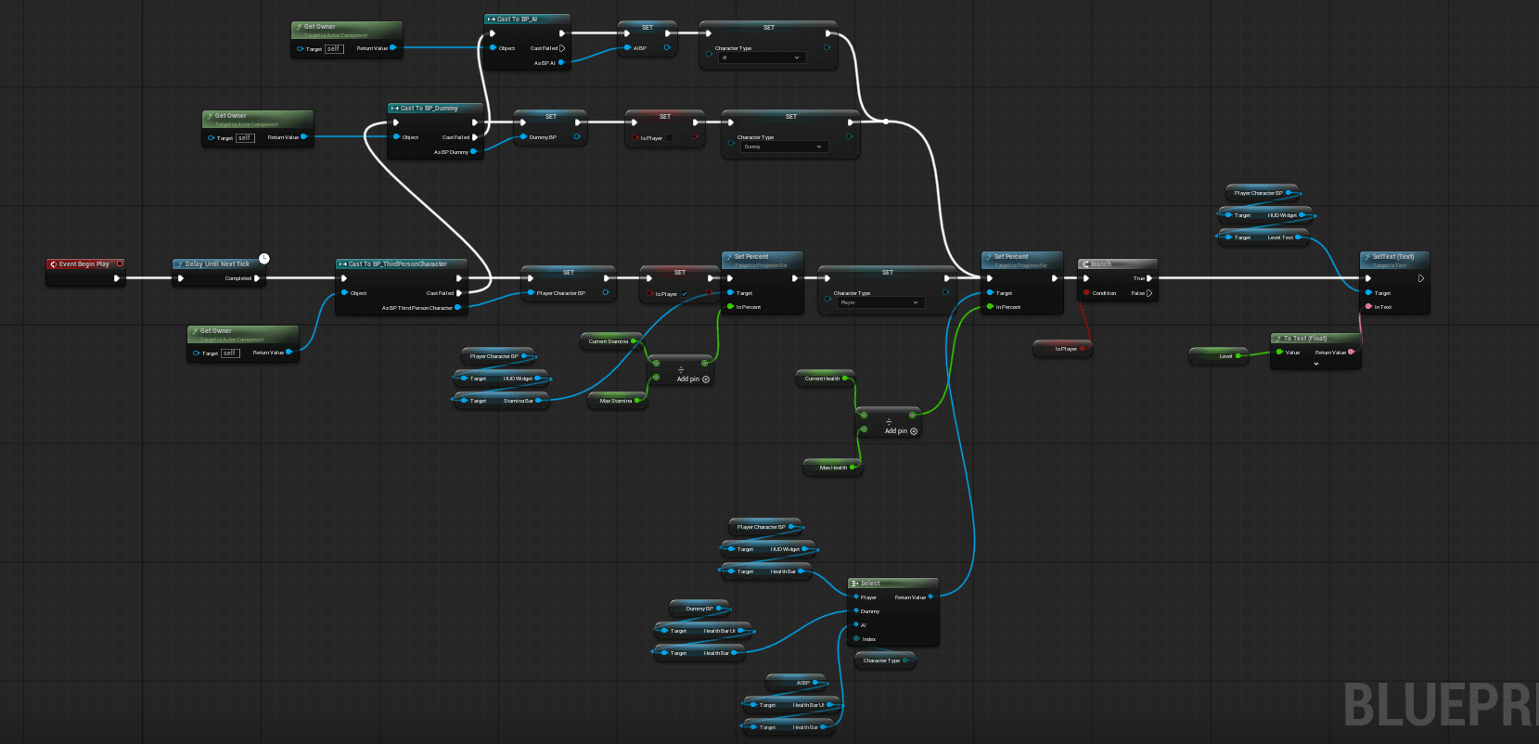Image resolution: width=1539 pixels, height=744 pixels.
Task: Click the clock icon on Delay Until Next Tick
Action: pyautogui.click(x=263, y=258)
